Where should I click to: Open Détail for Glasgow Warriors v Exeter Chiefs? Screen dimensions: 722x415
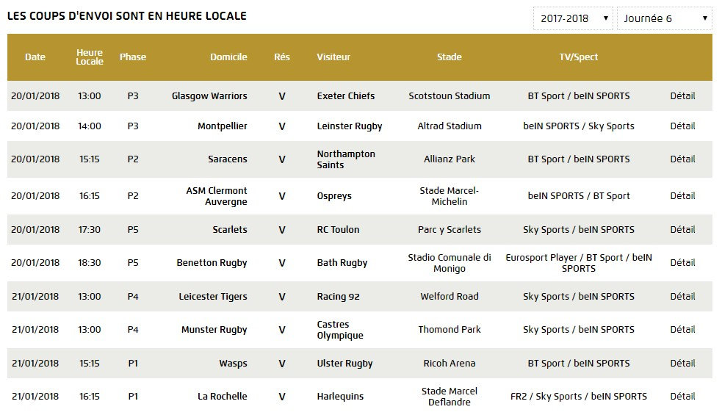click(682, 95)
